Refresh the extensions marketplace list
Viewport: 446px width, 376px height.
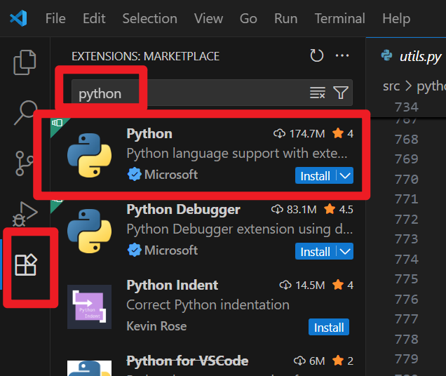(x=316, y=55)
